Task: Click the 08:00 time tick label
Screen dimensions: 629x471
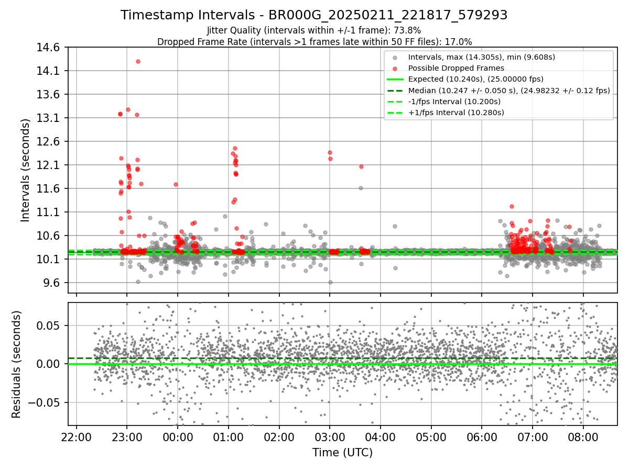Action: click(x=583, y=438)
